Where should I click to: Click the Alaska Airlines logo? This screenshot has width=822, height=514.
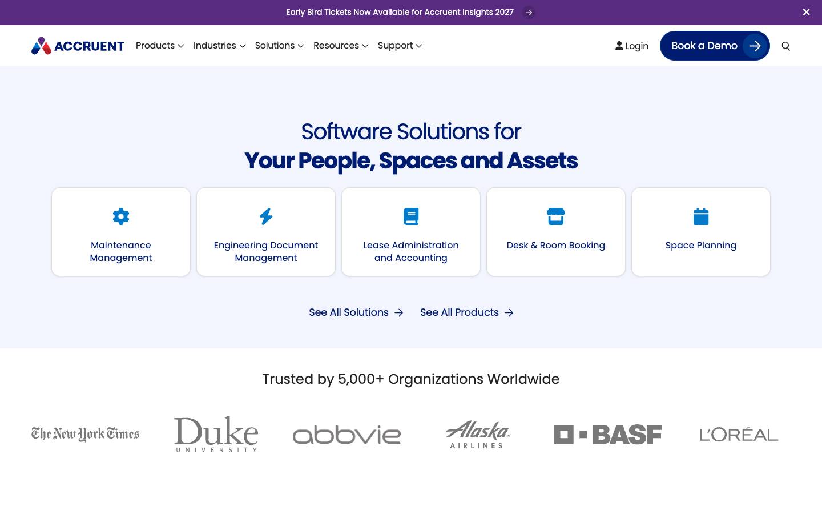point(477,435)
